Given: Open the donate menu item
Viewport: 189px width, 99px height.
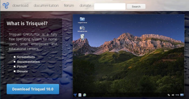Looking at the screenshot, I should (x=85, y=6).
